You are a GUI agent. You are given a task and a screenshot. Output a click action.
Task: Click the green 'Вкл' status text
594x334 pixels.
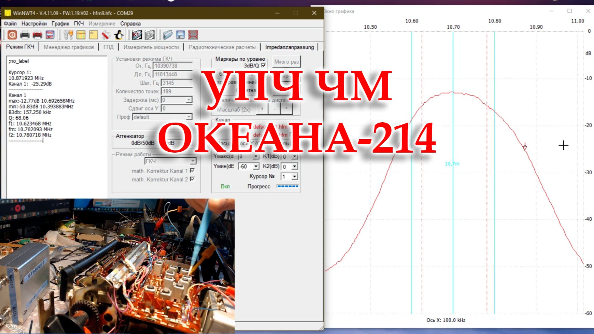coord(225,186)
